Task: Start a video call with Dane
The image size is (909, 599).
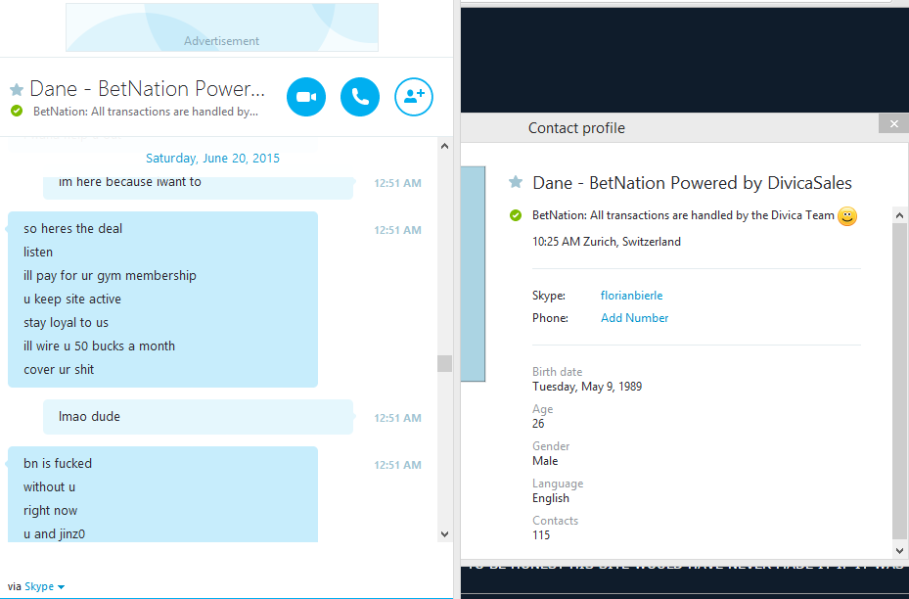Action: coord(306,97)
